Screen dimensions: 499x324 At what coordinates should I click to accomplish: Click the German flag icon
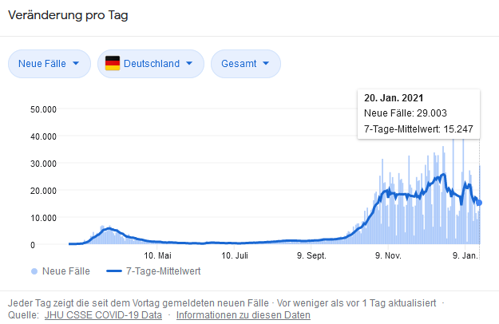(x=113, y=64)
